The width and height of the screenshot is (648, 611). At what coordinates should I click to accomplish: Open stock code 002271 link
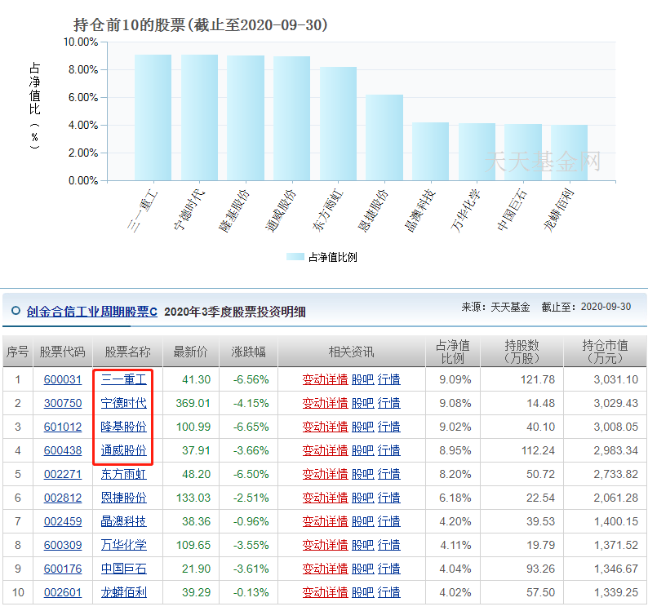point(63,474)
